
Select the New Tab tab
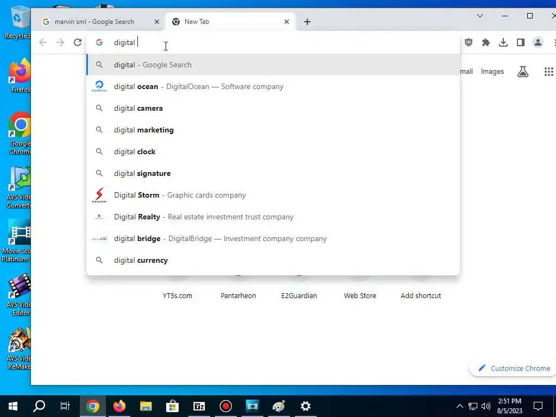click(x=230, y=22)
